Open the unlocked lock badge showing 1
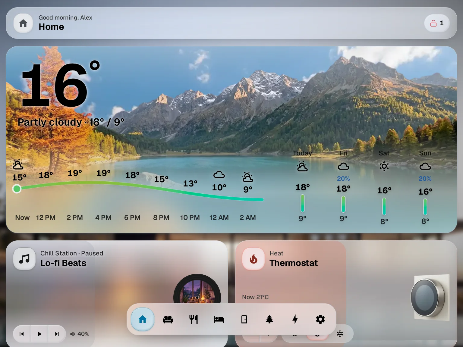463x347 pixels. (x=437, y=23)
